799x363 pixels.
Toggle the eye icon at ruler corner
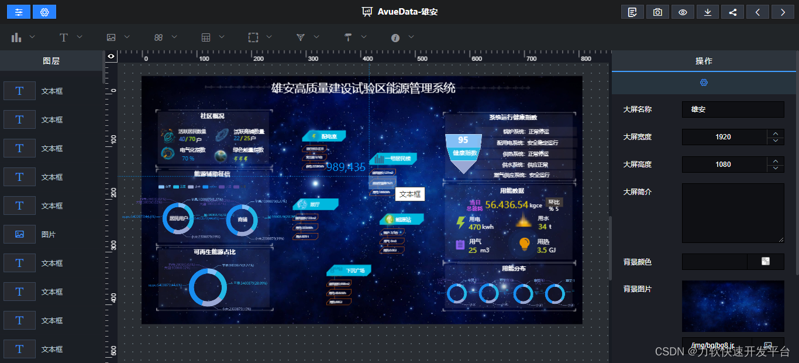pyautogui.click(x=111, y=56)
